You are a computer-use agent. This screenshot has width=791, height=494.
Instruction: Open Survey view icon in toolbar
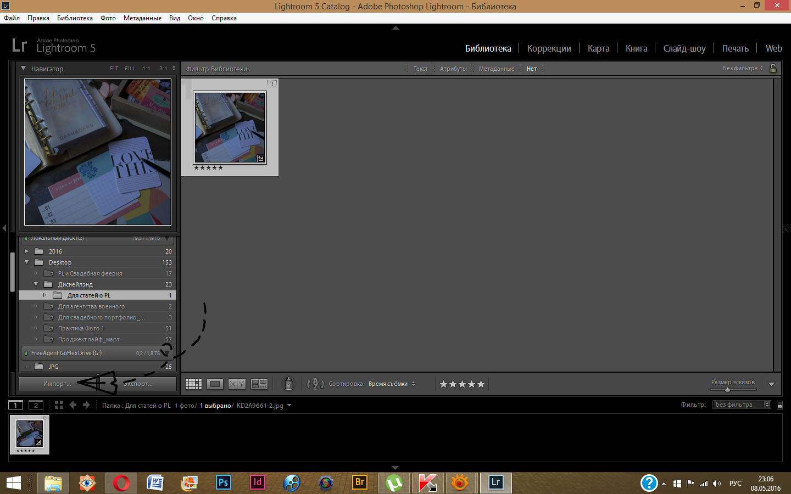pos(259,384)
